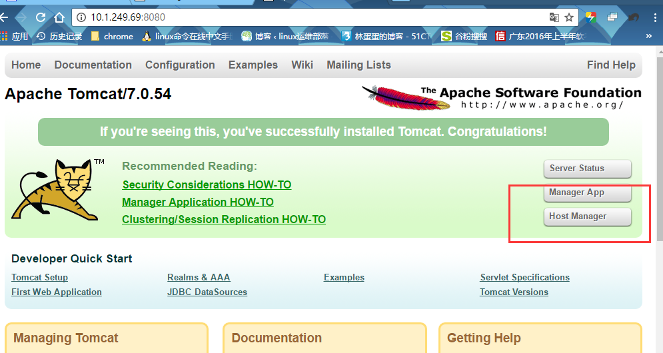Image resolution: width=663 pixels, height=353 pixels.
Task: Click the dark bird extension icon
Action: coord(633,17)
